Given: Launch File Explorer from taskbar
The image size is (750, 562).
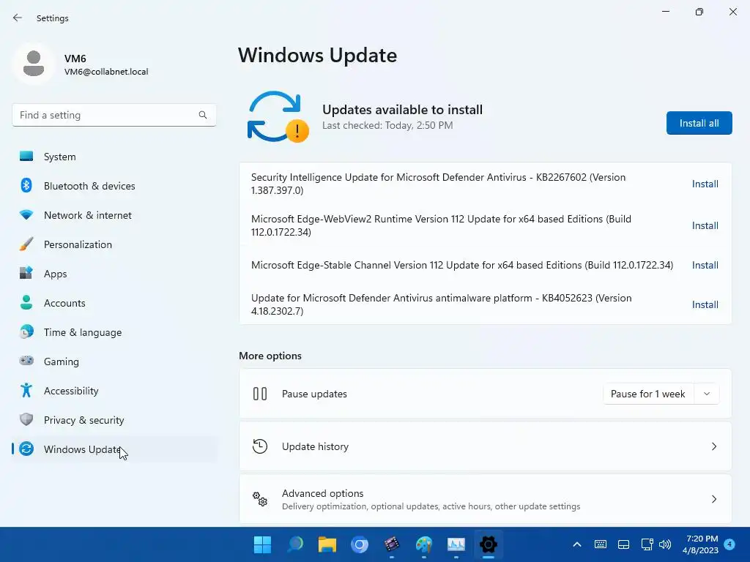Looking at the screenshot, I should (327, 544).
